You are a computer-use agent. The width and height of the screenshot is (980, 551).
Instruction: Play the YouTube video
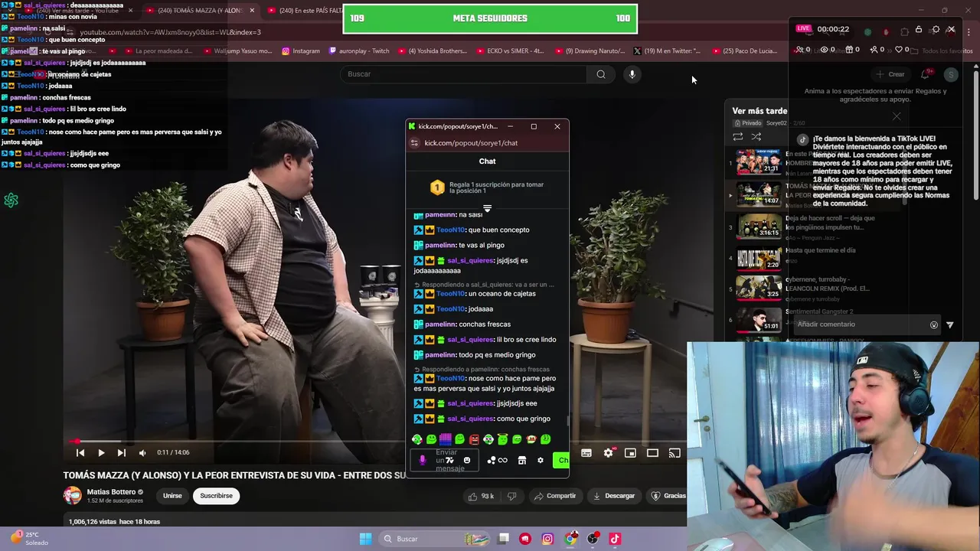click(x=101, y=453)
